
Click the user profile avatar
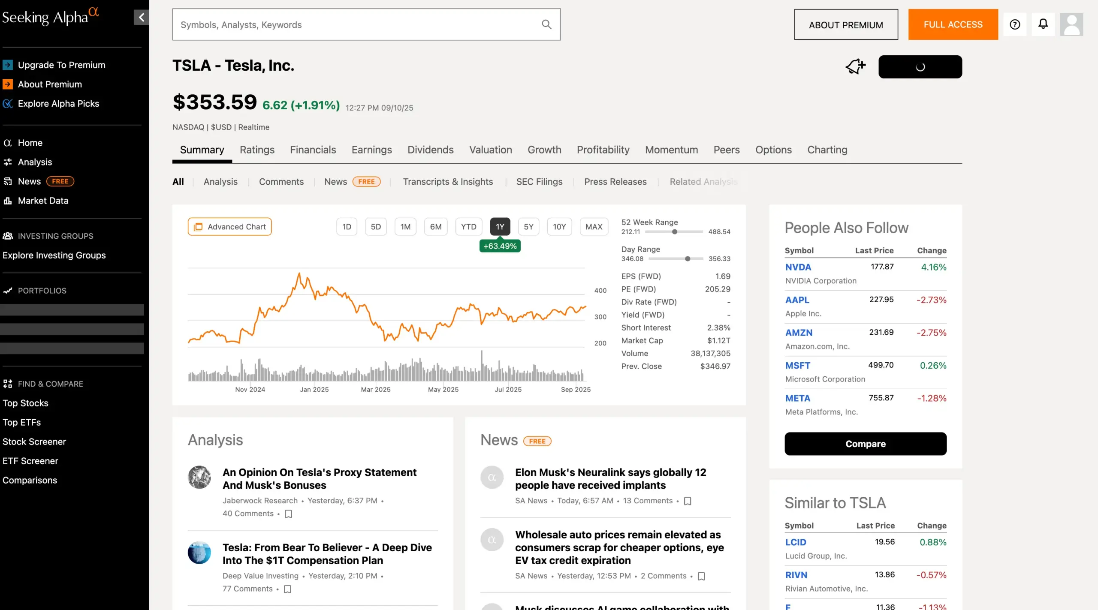(1071, 24)
